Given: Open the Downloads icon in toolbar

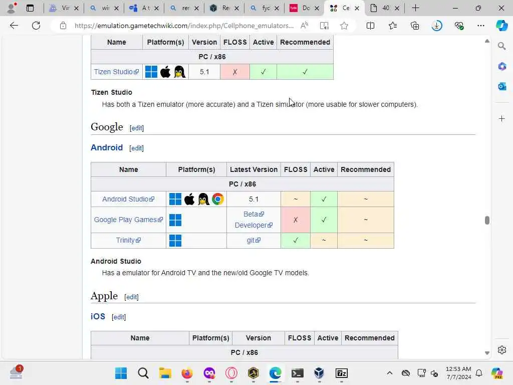Looking at the screenshot, I should point(437,26).
